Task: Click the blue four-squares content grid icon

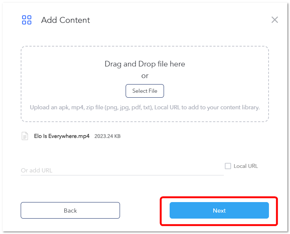Action: tap(27, 20)
